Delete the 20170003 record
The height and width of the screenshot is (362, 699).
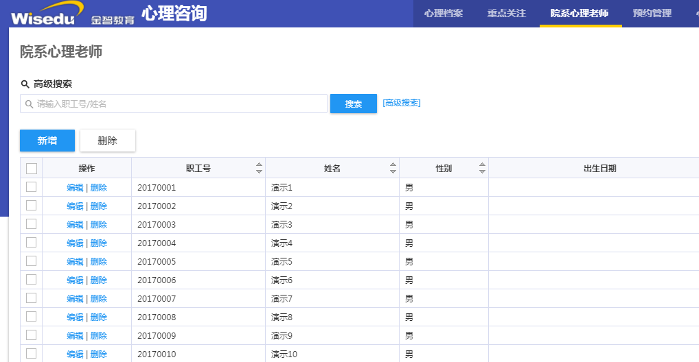(x=99, y=225)
